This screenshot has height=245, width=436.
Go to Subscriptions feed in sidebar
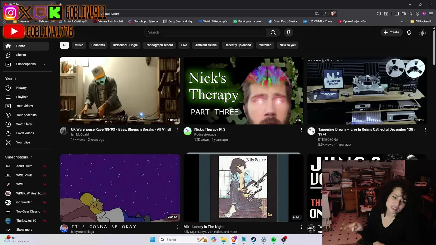tap(26, 64)
